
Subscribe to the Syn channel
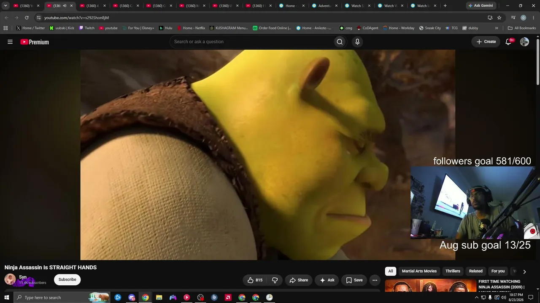coord(67,279)
